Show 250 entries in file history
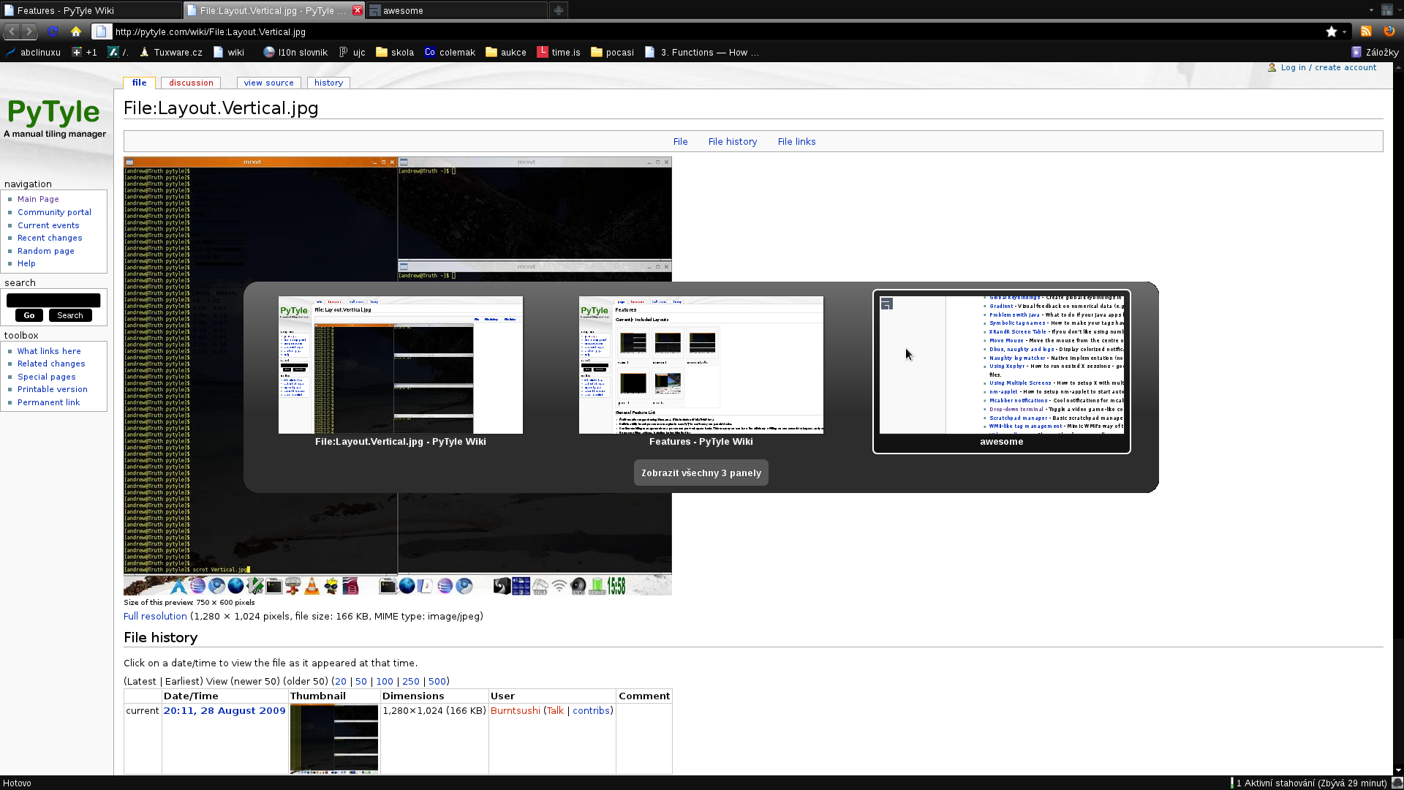Image resolution: width=1404 pixels, height=790 pixels. pos(411,681)
